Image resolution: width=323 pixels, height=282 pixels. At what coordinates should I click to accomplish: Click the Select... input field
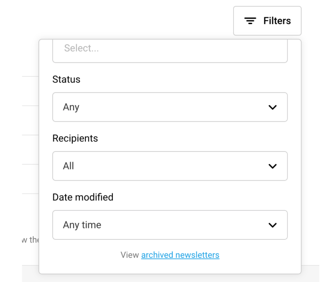coord(170,51)
